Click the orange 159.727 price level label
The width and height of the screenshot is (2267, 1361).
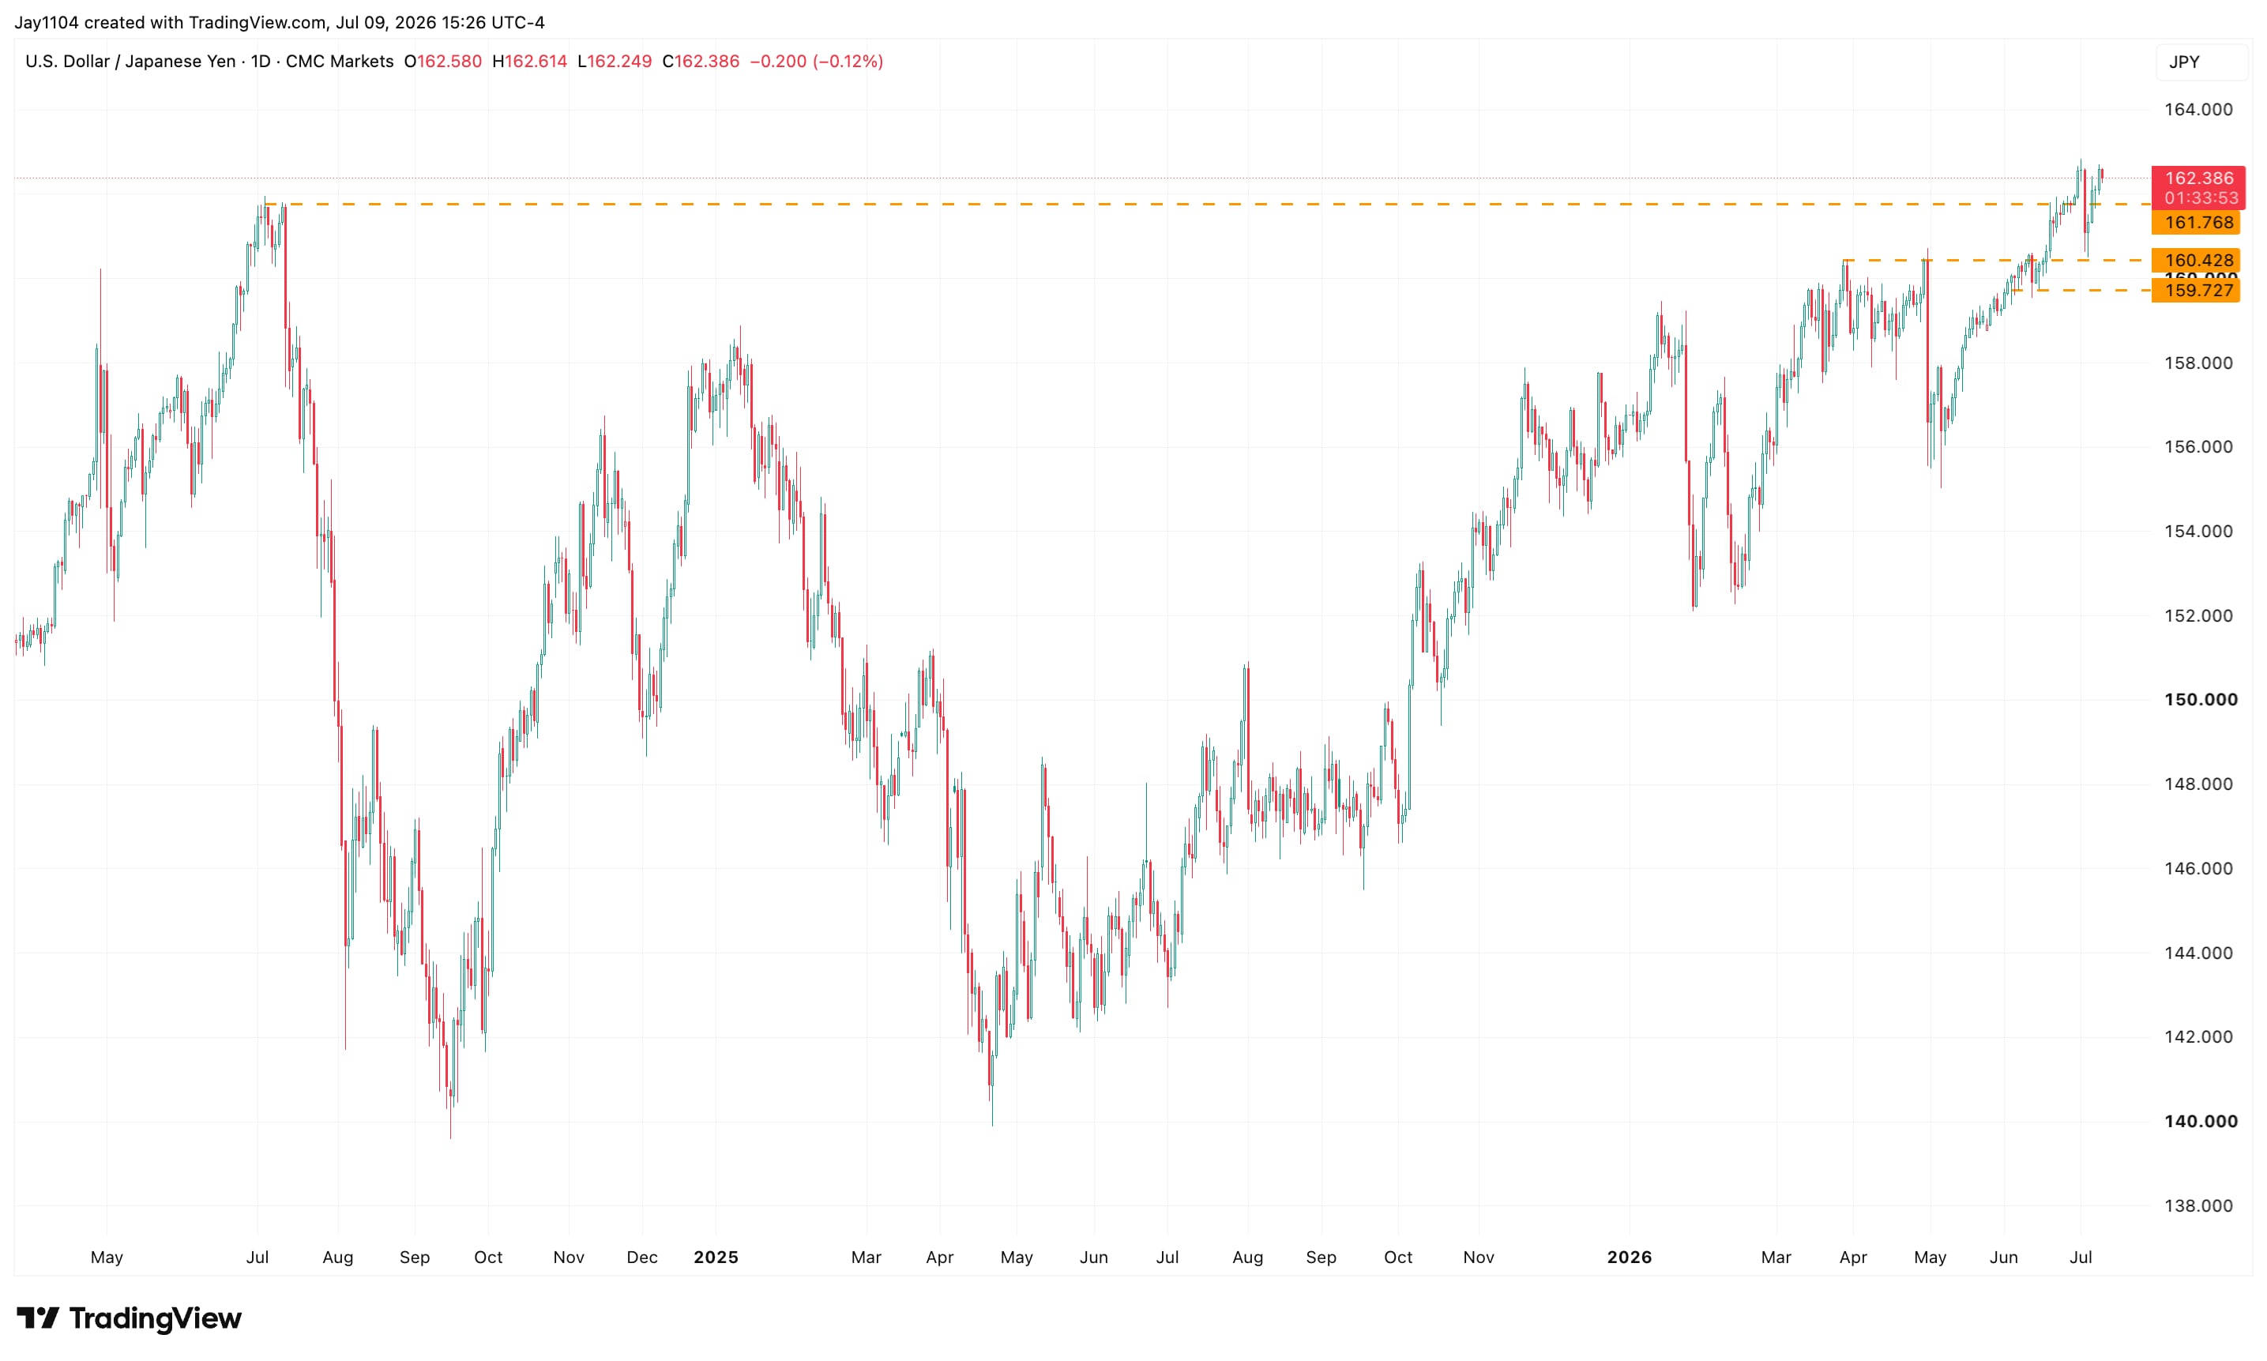click(x=2195, y=291)
